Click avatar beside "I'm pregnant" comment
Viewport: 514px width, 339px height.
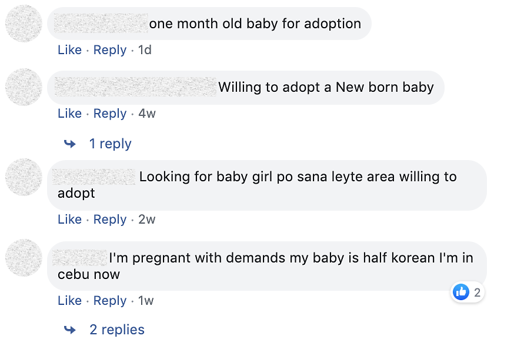click(24, 258)
